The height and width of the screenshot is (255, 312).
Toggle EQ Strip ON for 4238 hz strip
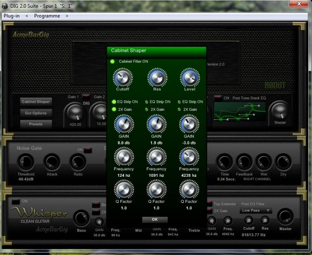tap(179, 102)
